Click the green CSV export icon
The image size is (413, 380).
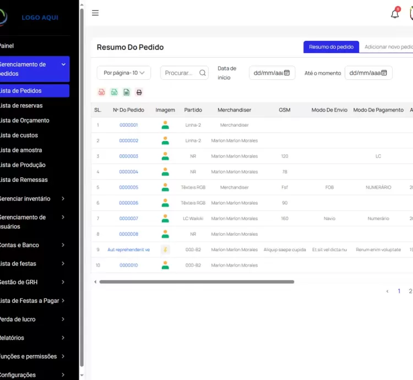click(114, 93)
